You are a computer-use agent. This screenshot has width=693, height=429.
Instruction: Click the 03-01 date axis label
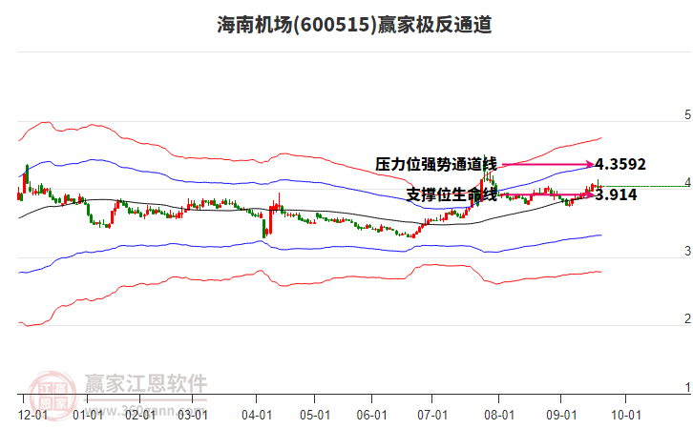click(x=193, y=416)
